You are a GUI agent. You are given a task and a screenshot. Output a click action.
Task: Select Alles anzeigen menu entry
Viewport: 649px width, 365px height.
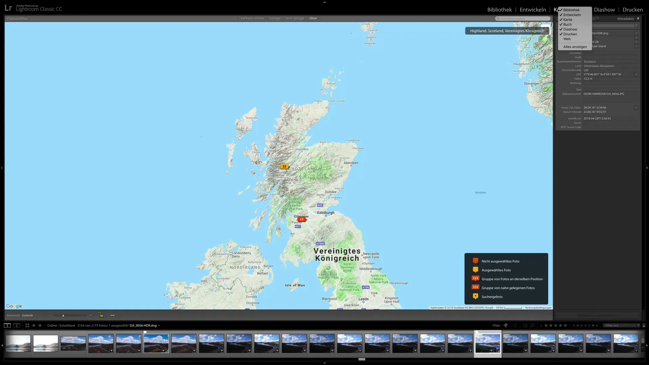(575, 46)
